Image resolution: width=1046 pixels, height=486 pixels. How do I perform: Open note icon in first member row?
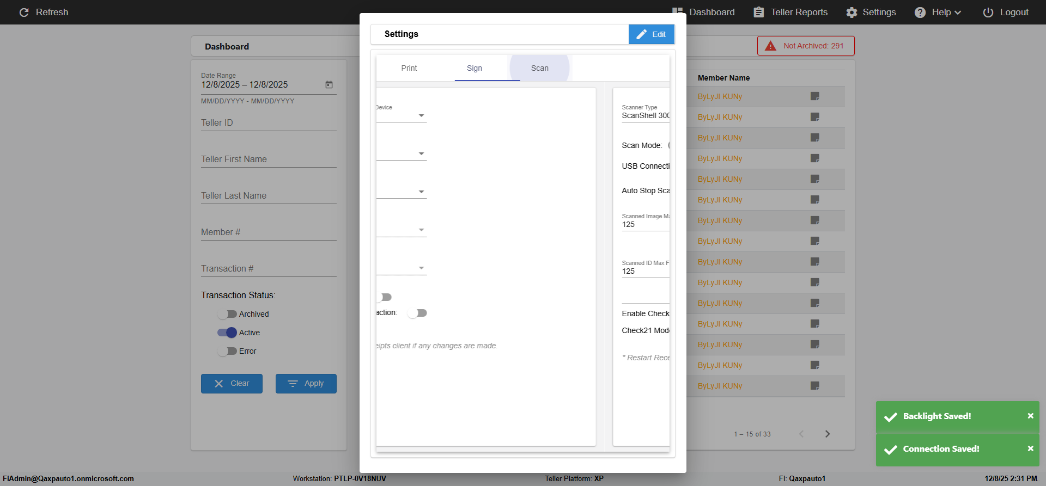814,96
